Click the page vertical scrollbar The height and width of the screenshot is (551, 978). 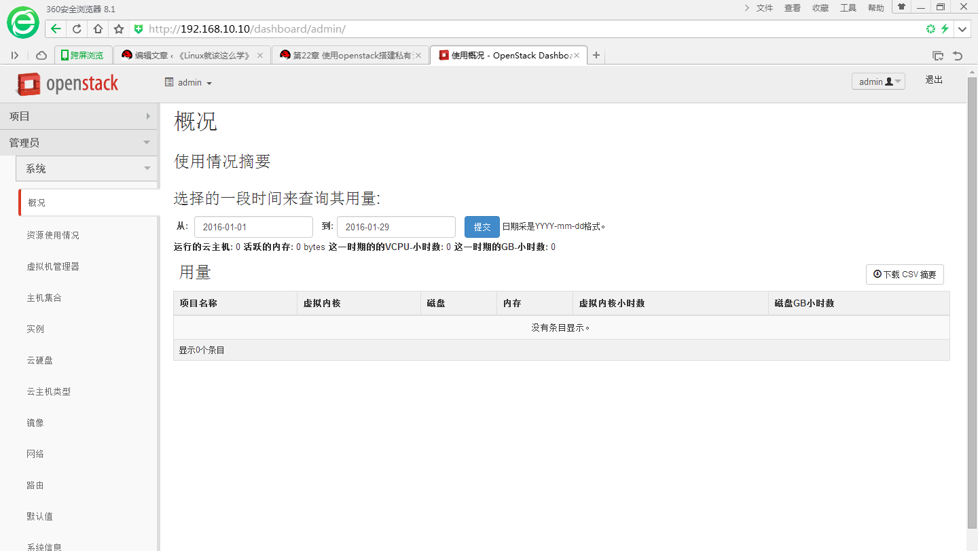[972, 302]
